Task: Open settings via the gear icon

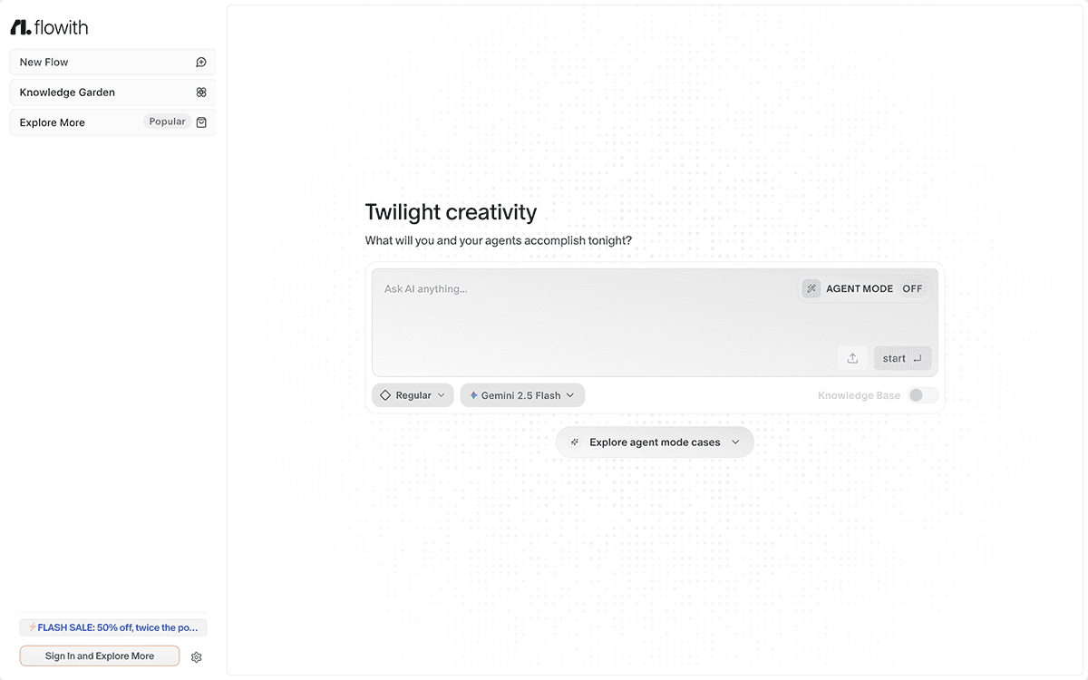Action: [197, 657]
